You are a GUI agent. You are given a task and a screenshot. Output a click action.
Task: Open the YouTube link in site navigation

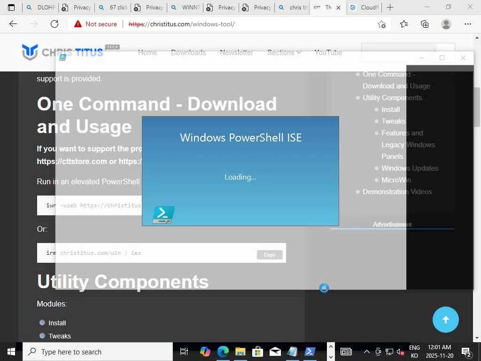click(x=328, y=53)
